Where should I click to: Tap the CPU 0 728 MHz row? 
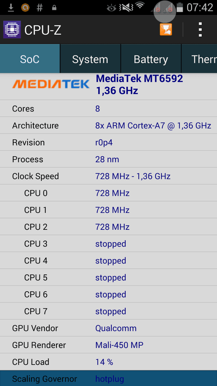108,193
